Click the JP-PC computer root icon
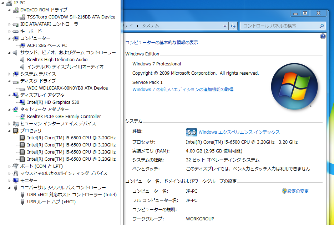The height and width of the screenshot is (225, 334). pyautogui.click(x=9, y=3)
